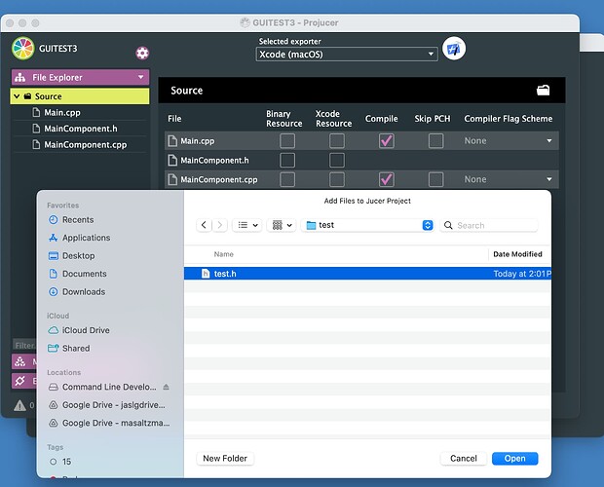Image resolution: width=604 pixels, height=487 pixels.
Task: Select test.h file row
Action: pos(367,274)
